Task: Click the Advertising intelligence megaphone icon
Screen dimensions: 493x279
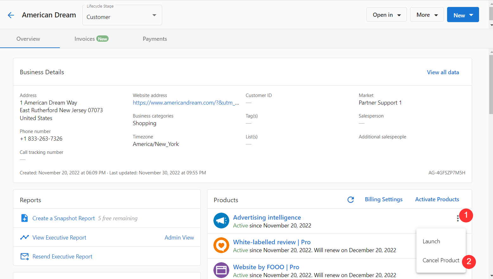Action: [x=221, y=221]
